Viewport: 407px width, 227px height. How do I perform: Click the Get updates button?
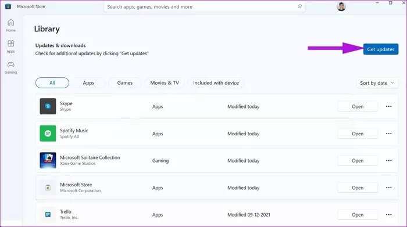point(380,49)
